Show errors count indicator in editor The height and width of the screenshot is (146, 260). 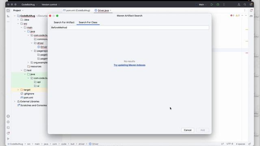(232, 15)
